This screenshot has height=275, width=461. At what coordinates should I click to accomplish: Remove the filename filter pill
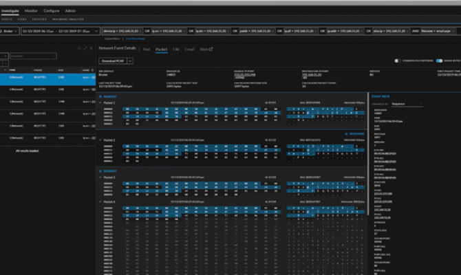pos(453,31)
